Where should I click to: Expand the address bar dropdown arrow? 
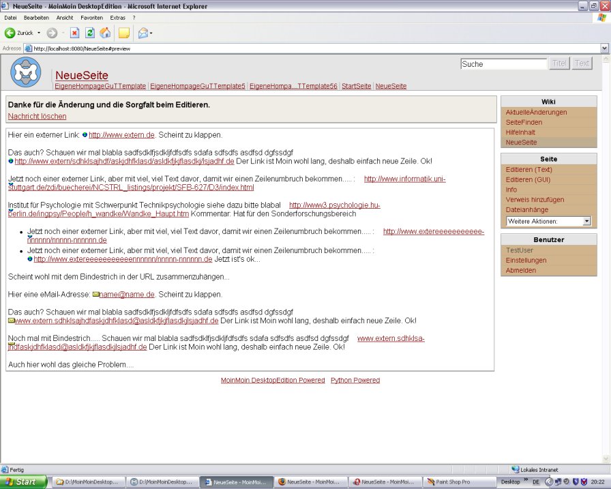604,48
